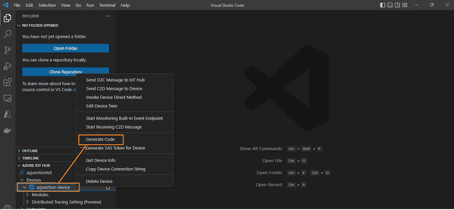
Task: Click the VS Code logo in title bar
Action: 6,5
